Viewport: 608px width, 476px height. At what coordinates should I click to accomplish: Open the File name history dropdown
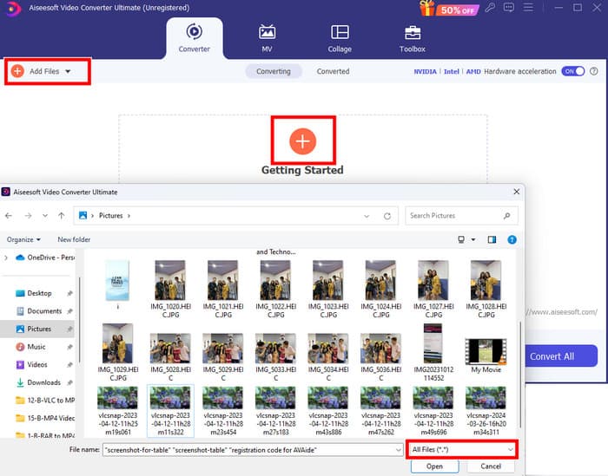[398, 450]
